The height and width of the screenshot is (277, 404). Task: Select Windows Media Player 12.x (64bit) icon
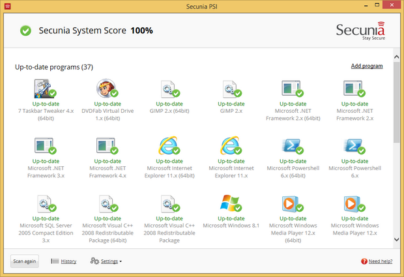tap(293, 204)
